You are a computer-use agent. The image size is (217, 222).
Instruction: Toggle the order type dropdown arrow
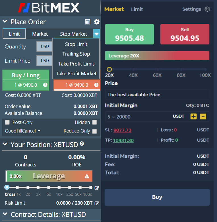(96, 34)
